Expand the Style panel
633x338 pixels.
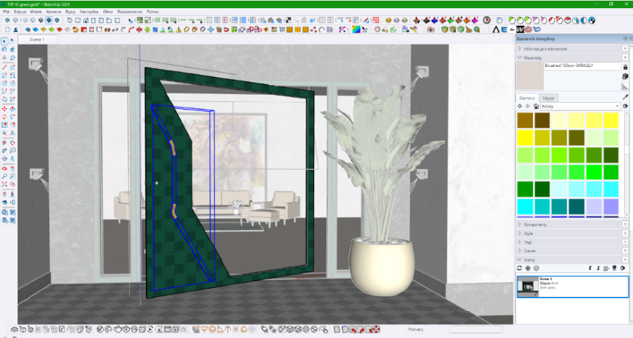pos(520,233)
